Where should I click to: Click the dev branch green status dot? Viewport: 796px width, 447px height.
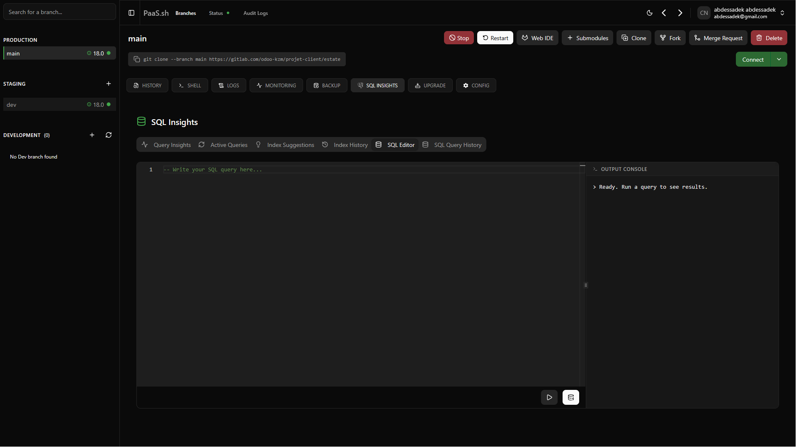click(109, 104)
